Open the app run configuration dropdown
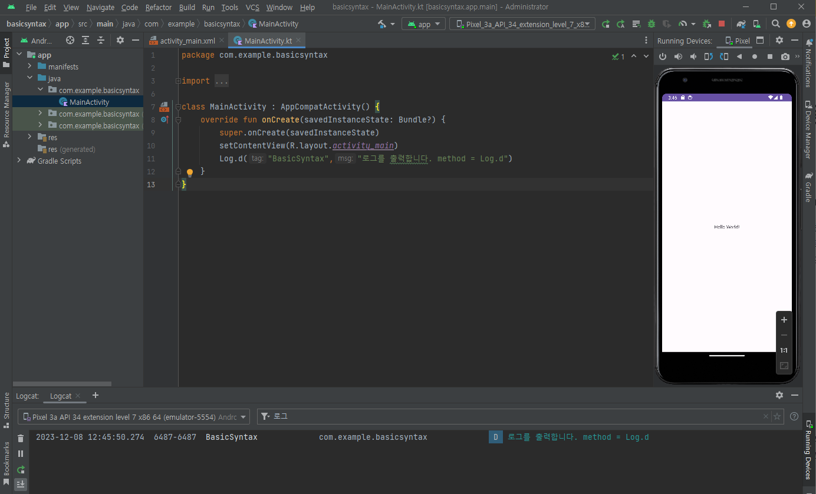This screenshot has height=494, width=816. click(x=423, y=24)
